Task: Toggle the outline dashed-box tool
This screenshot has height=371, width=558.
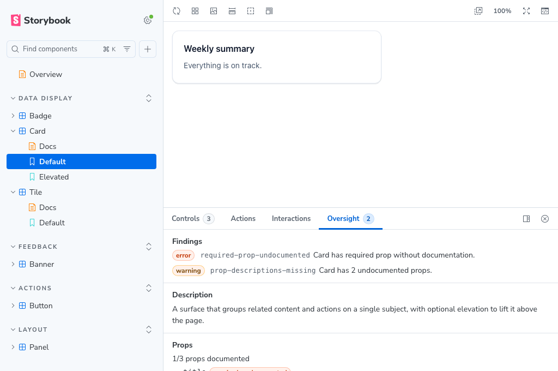Action: pos(251,11)
